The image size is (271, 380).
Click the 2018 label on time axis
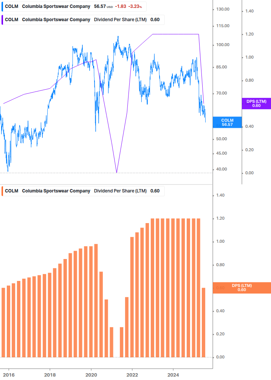pyautogui.click(x=50, y=375)
